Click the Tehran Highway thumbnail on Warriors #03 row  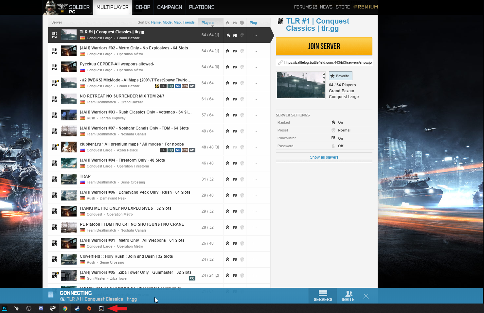pyautogui.click(x=69, y=115)
